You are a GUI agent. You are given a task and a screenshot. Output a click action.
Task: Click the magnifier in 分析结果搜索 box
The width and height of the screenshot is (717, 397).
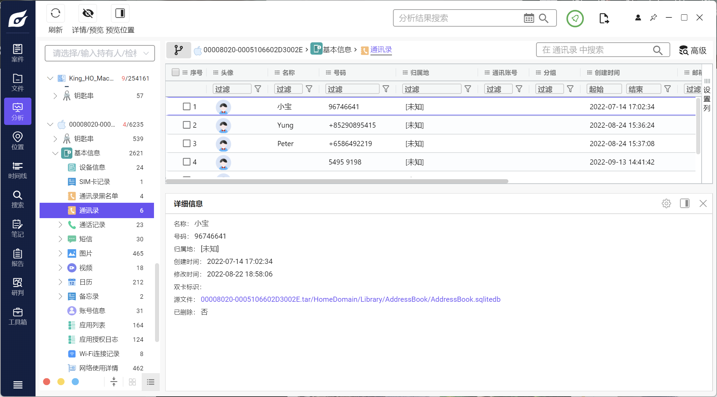click(x=544, y=18)
